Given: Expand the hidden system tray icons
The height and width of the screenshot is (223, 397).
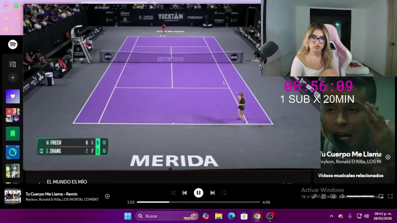Looking at the screenshot, I should 331,216.
